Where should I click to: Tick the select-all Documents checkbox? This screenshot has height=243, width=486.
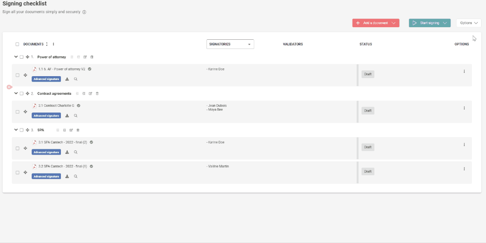(x=18, y=44)
